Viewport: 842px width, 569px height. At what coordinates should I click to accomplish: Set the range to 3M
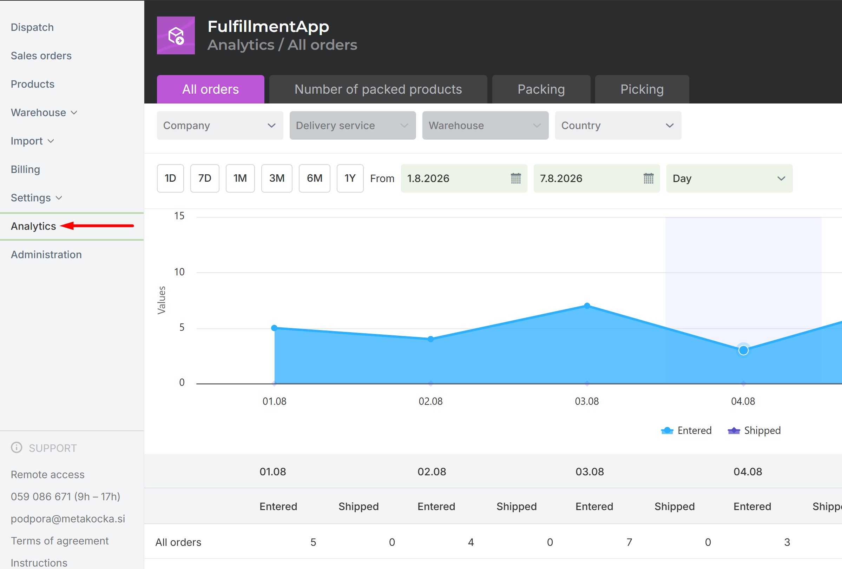[x=277, y=179]
